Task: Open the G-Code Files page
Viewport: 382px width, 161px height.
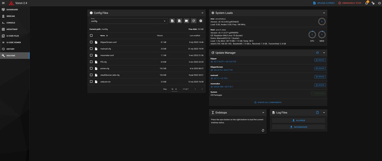Action: coord(15,36)
